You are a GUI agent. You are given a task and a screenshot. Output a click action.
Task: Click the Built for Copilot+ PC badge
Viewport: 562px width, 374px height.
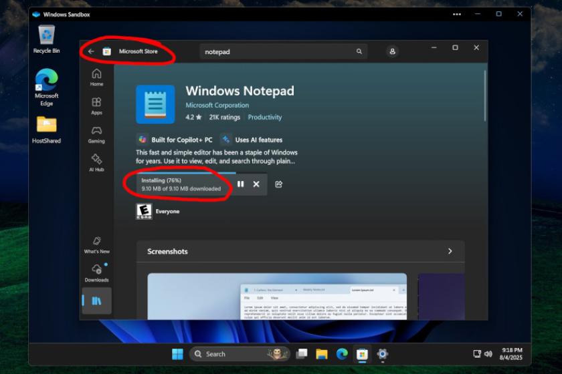[175, 140]
